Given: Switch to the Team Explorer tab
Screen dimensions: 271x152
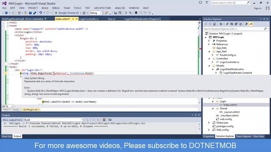Looking at the screenshot, I should coord(243,136).
